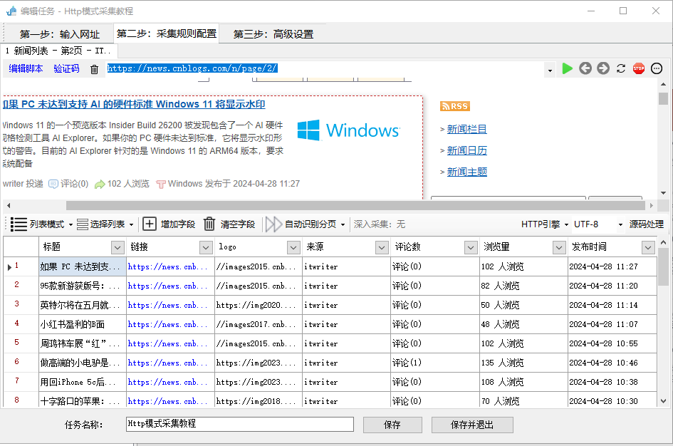
Task: Open the 来源 column dropdown
Action: tap(382, 247)
